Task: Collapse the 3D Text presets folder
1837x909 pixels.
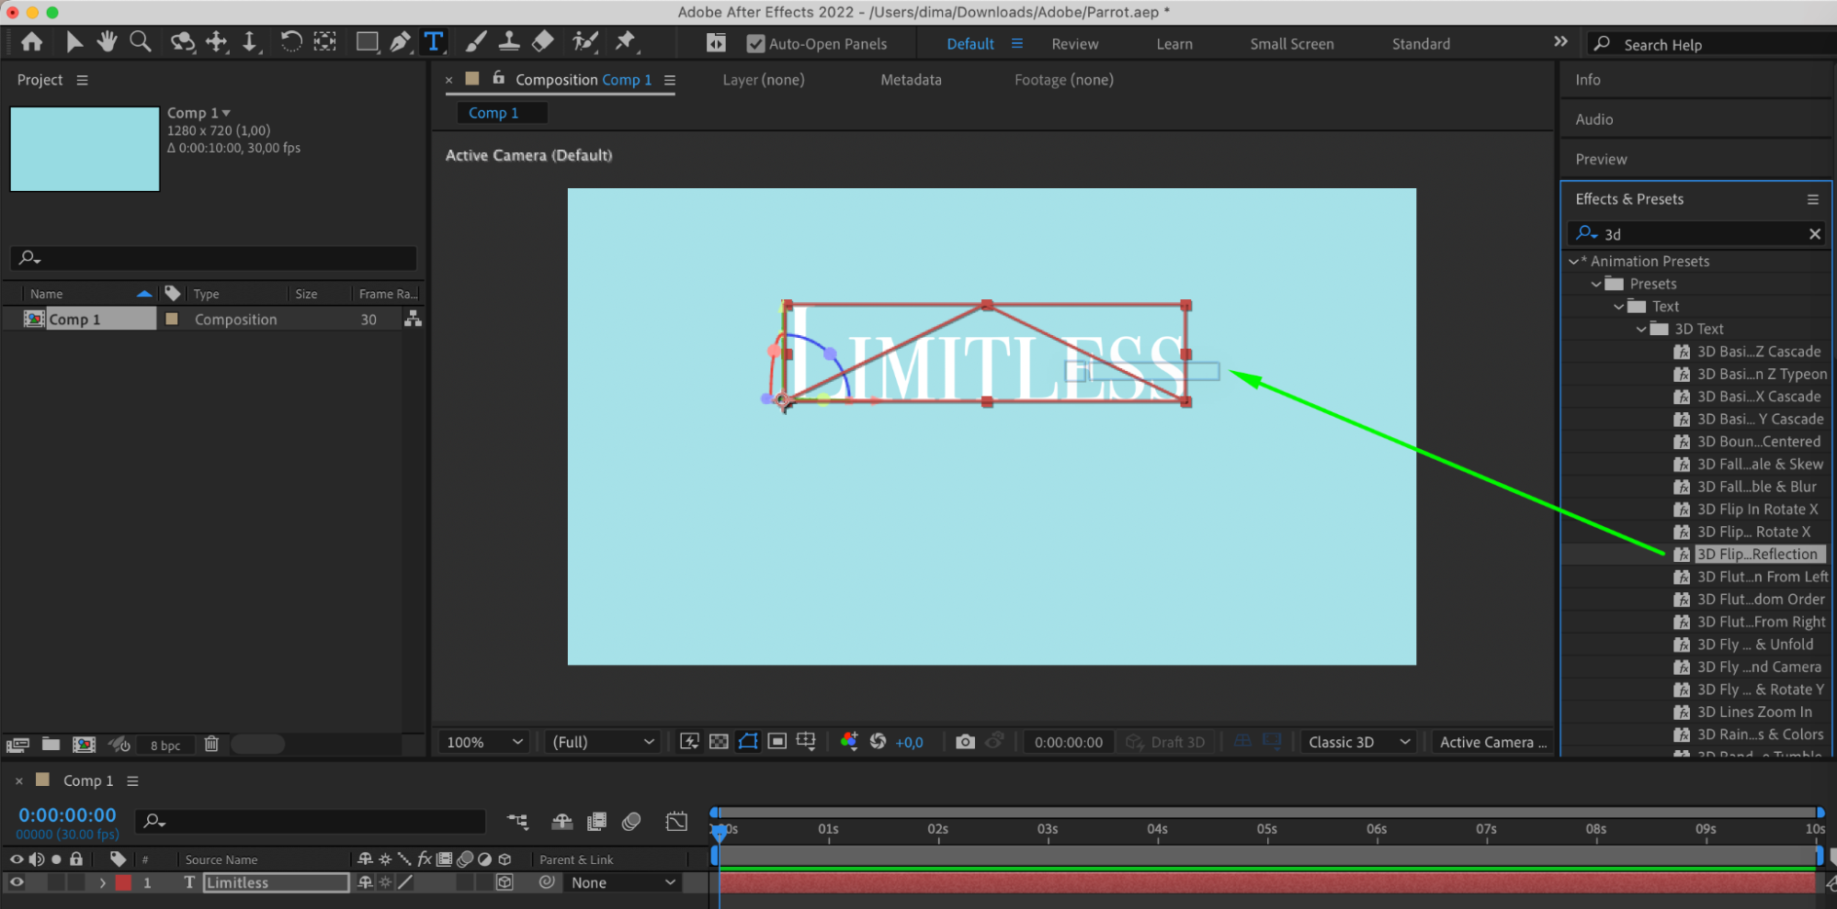Action: coord(1641,329)
